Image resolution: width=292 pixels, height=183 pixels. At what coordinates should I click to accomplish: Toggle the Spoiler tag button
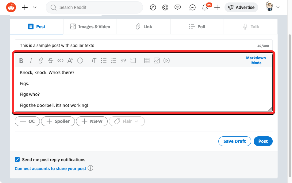(x=58, y=121)
